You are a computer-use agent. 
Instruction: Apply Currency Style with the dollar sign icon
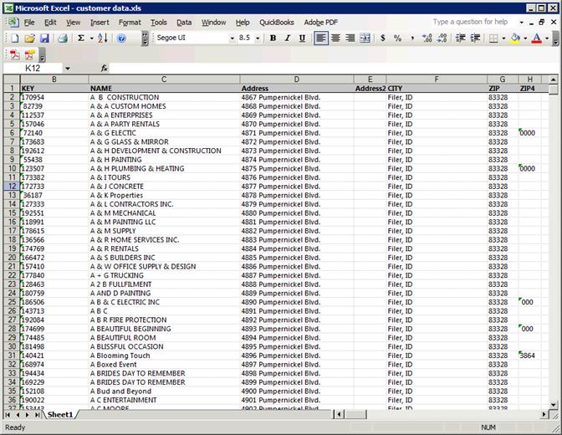(383, 38)
